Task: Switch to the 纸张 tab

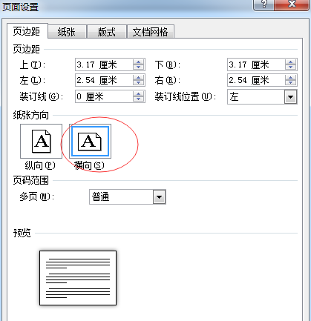Action: (67, 32)
